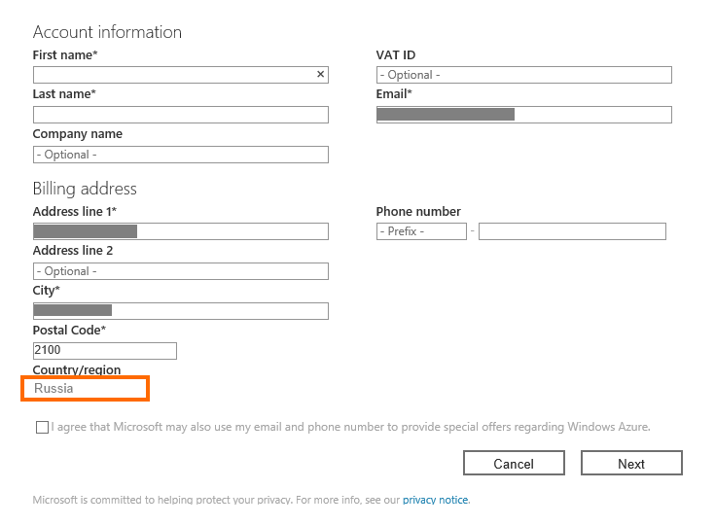
Task: Focus the Email input field
Action: pos(523,115)
